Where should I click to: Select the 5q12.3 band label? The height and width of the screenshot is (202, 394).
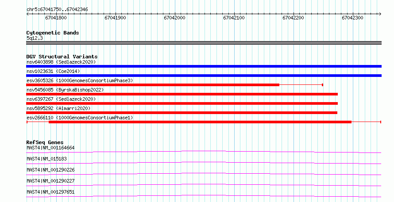[35, 38]
